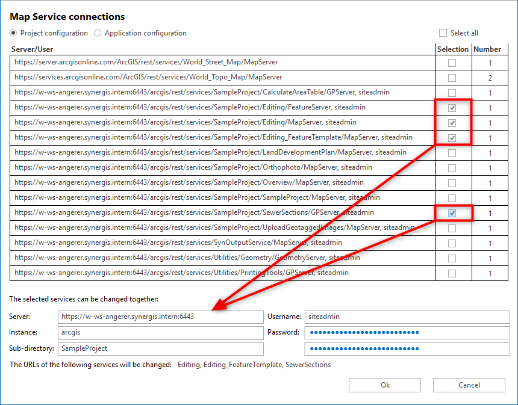This screenshot has height=405, width=518.
Task: Check the selection box for World_Street_Map service
Action: tap(454, 62)
